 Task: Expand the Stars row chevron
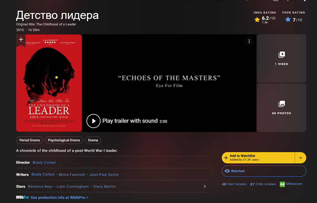coord(205,186)
